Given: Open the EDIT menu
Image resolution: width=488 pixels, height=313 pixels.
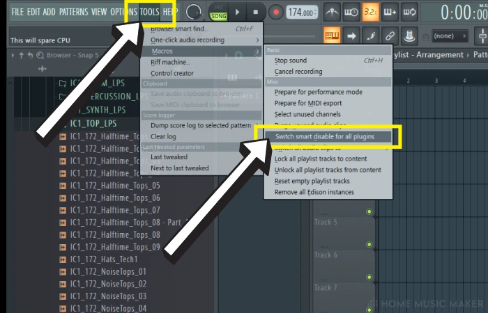Looking at the screenshot, I should [33, 12].
